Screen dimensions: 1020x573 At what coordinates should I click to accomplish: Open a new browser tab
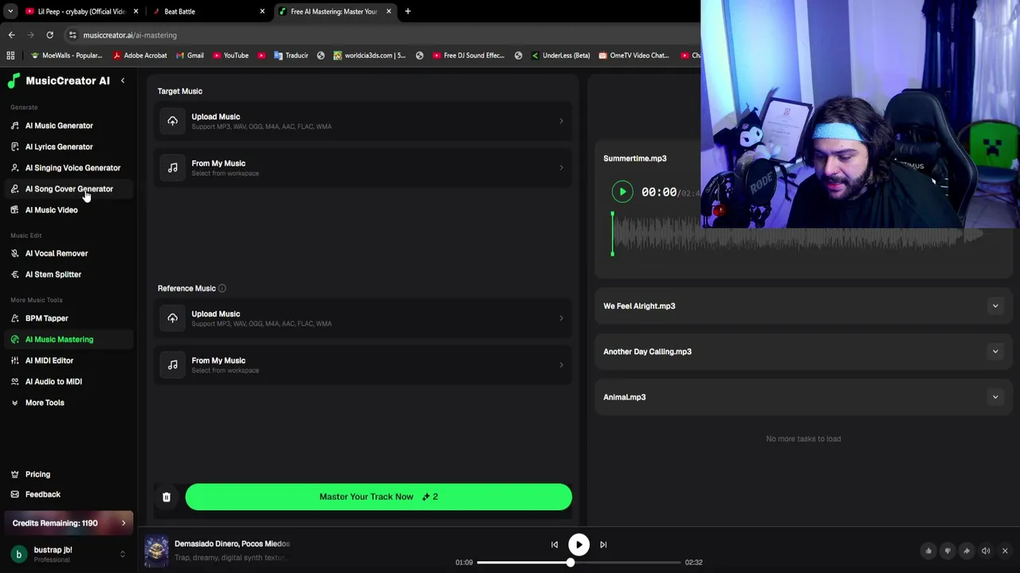tap(408, 11)
